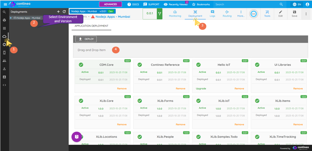Select the Deployment tab

pyautogui.click(x=195, y=14)
